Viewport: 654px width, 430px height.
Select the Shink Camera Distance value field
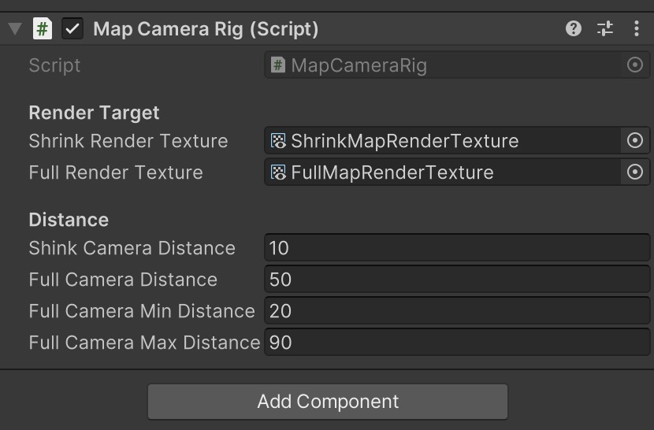pyautogui.click(x=457, y=248)
